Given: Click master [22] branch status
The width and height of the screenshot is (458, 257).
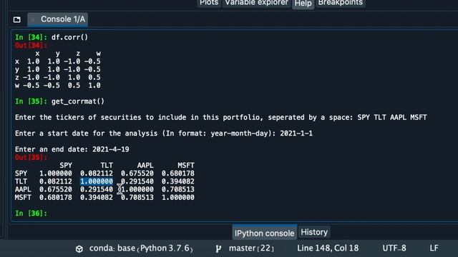Looking at the screenshot, I should (251, 248).
